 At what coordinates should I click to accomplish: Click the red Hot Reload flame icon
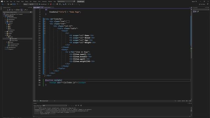(x=51, y=4)
